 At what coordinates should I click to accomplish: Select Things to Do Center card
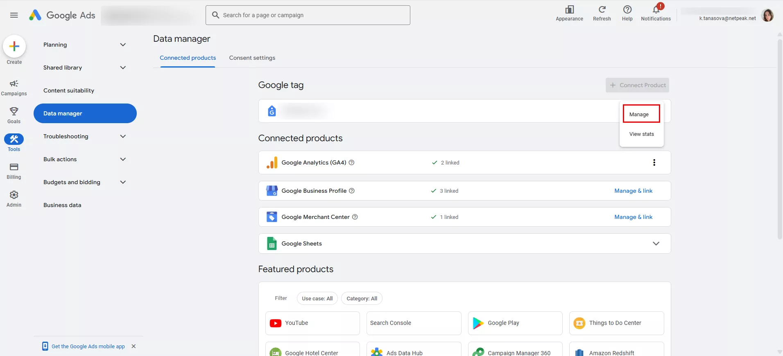616,323
